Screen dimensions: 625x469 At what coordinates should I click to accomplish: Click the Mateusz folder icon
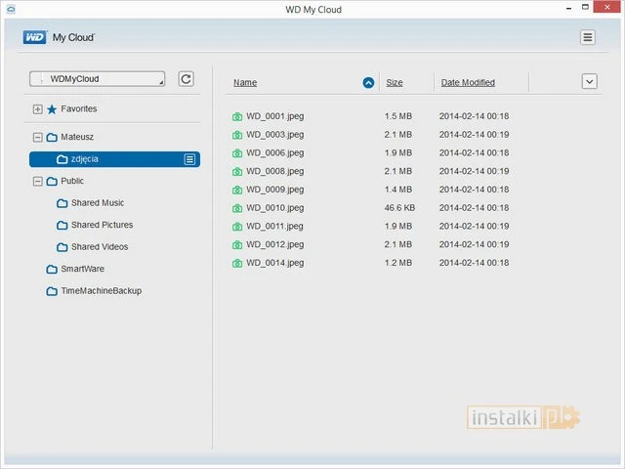pyautogui.click(x=52, y=138)
